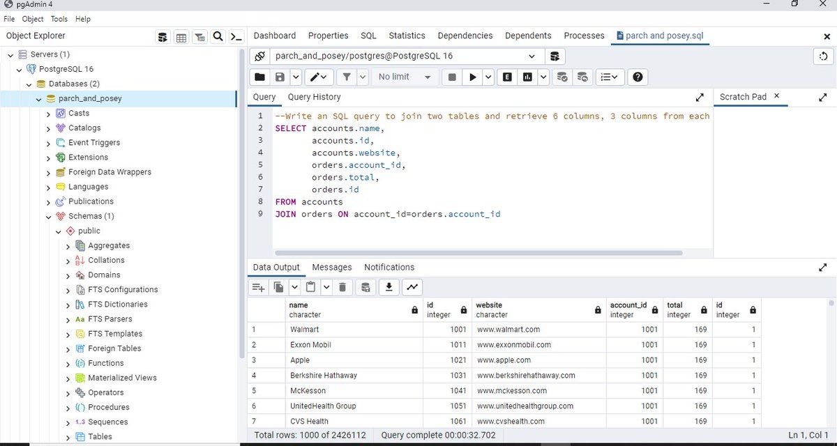Click the Explain Analyze chart icon
This screenshot has height=446, width=837.
point(527,77)
